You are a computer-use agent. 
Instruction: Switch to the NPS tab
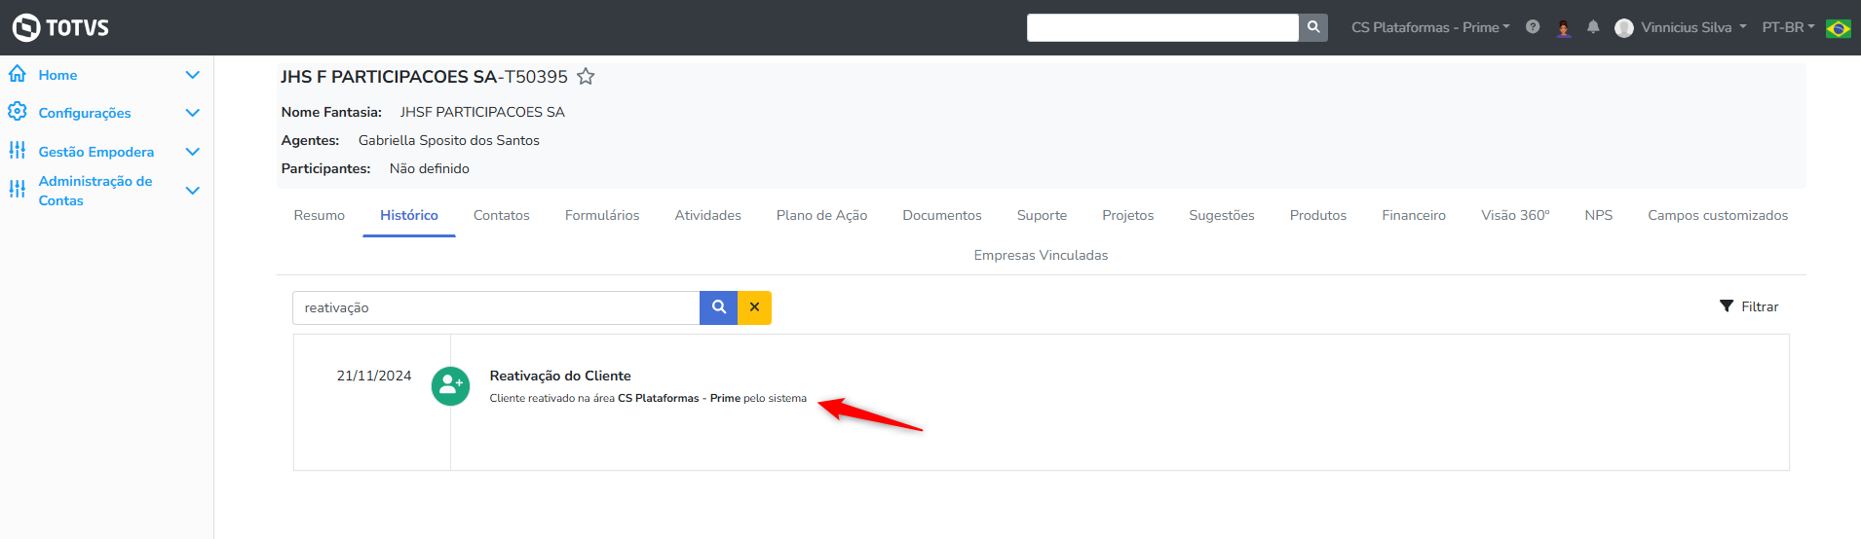[1599, 215]
